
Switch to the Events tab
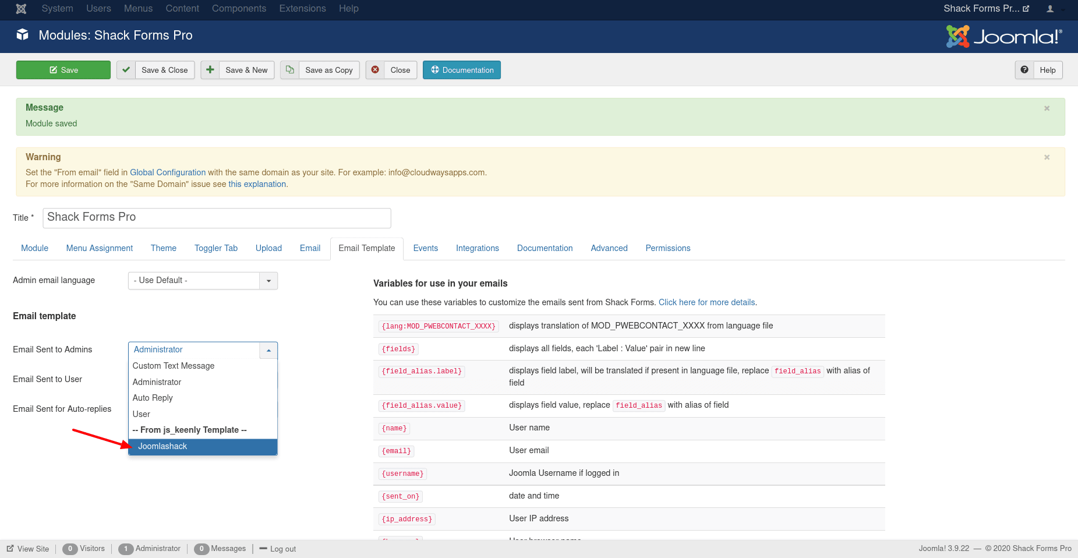pyautogui.click(x=426, y=248)
